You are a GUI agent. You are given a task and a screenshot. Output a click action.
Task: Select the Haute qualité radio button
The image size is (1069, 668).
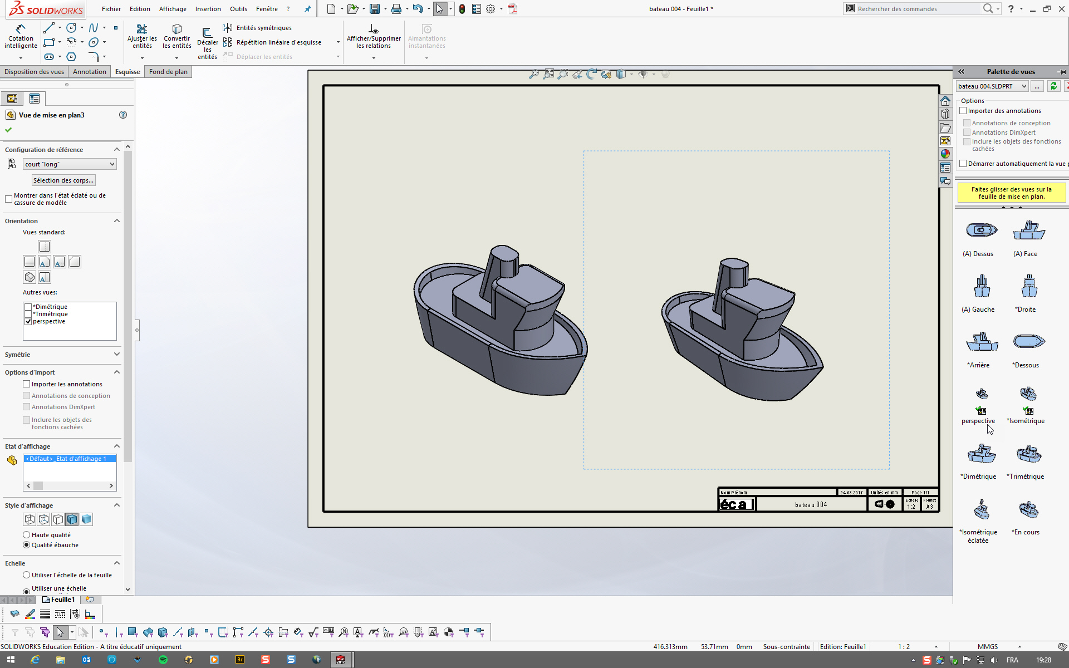pyautogui.click(x=26, y=535)
